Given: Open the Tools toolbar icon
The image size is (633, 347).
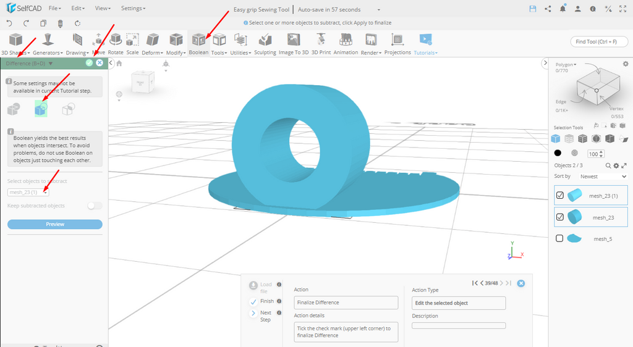Looking at the screenshot, I should pyautogui.click(x=219, y=44).
